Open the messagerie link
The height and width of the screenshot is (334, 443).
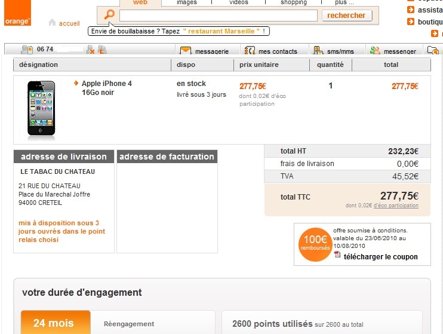pyautogui.click(x=212, y=51)
